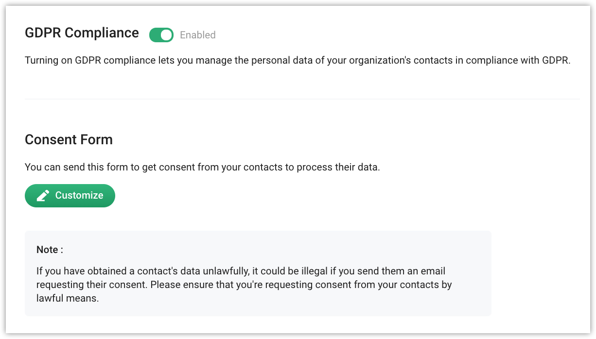Click the 'Enabled' status label
This screenshot has height=339, width=596.
click(197, 35)
